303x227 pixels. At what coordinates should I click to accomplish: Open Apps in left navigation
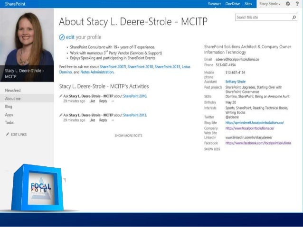[9, 115]
